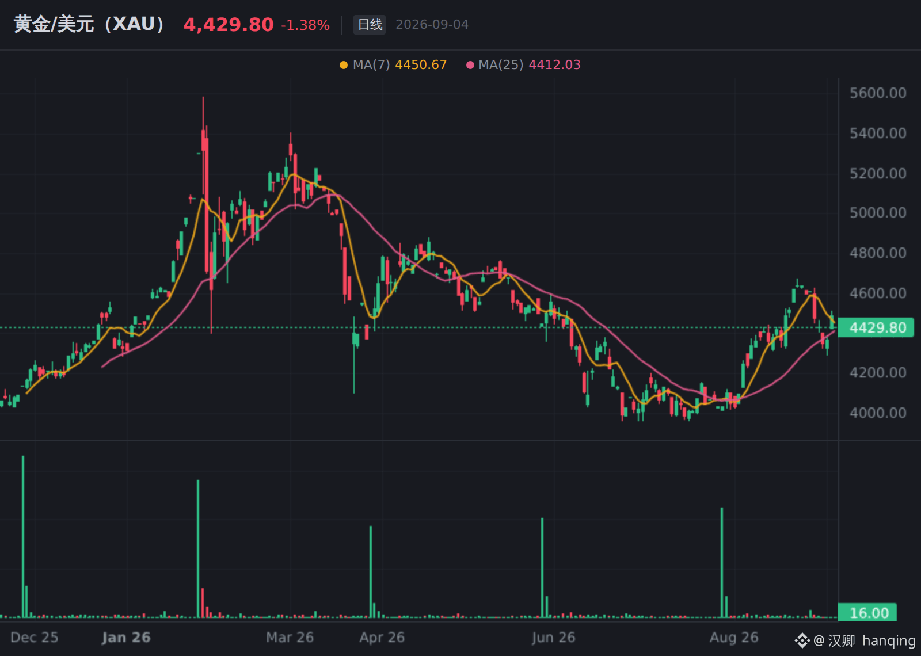Click the Jan 26 time axis label
Screen dimensions: 921x656
(126, 638)
